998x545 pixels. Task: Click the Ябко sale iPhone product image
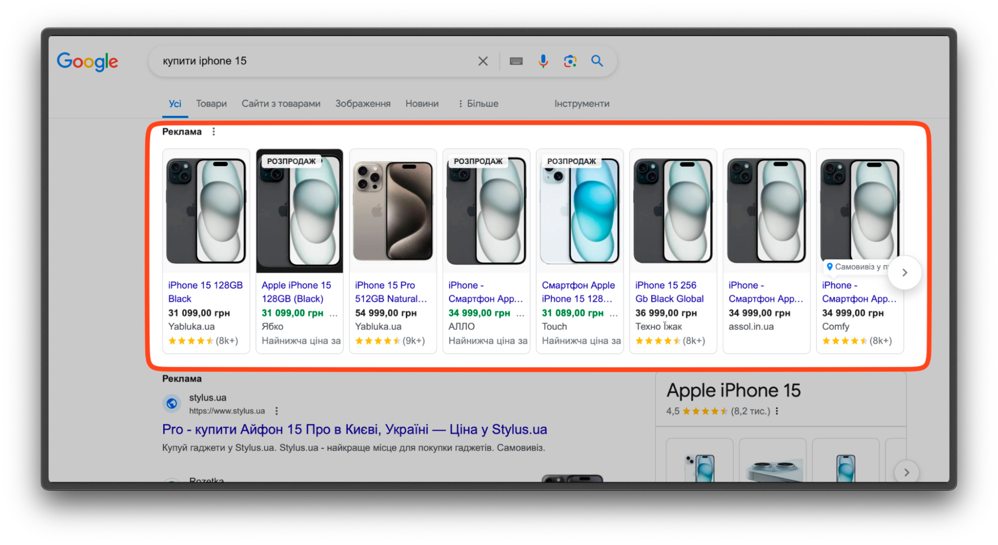coord(300,211)
